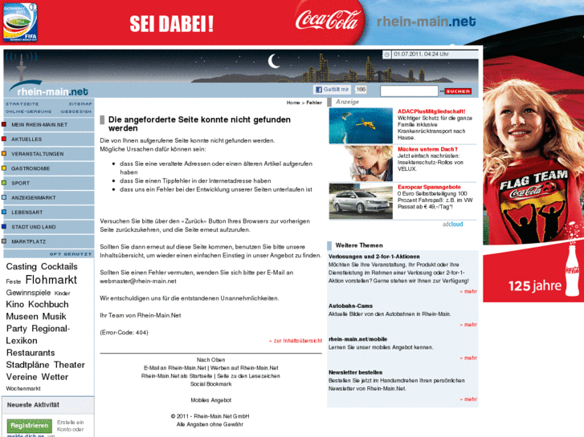Click the green Registrieren button

30,426
